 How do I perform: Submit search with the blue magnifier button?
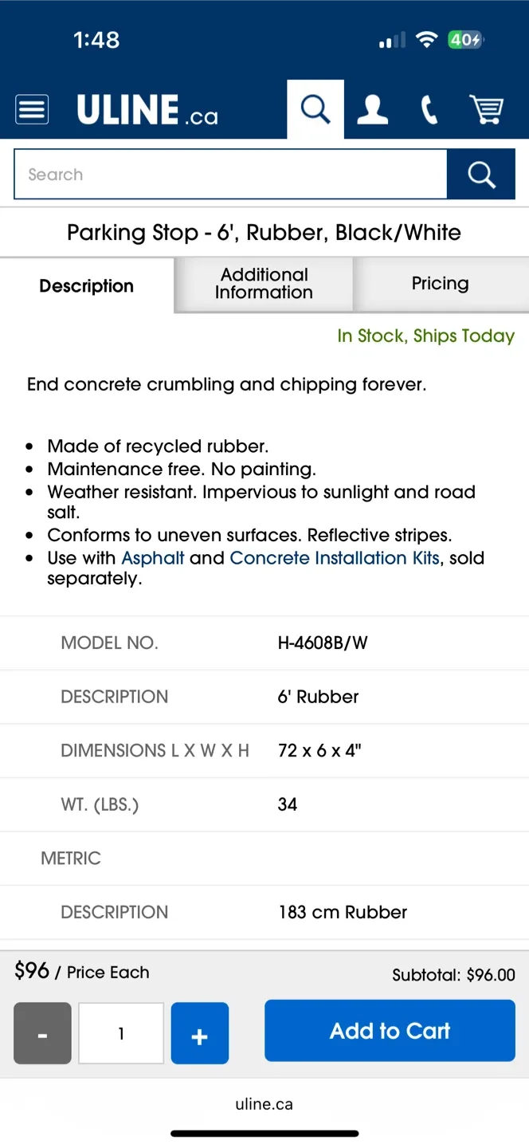[x=480, y=174]
